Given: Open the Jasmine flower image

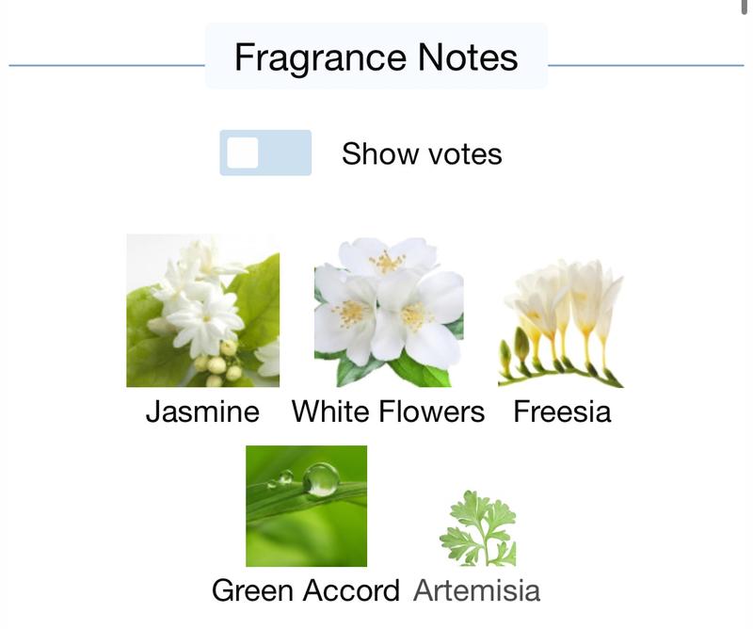Looking at the screenshot, I should coord(202,311).
